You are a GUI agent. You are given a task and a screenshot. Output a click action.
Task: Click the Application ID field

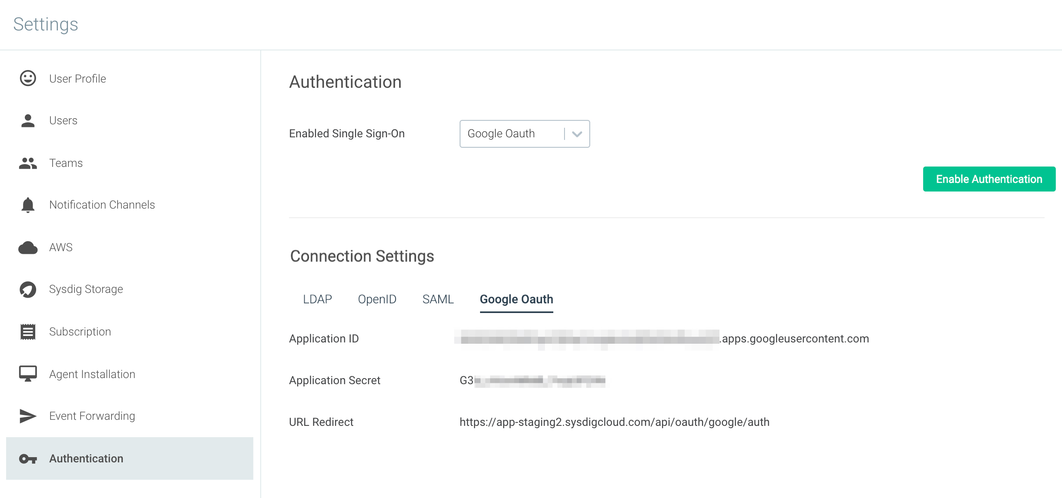(x=662, y=339)
